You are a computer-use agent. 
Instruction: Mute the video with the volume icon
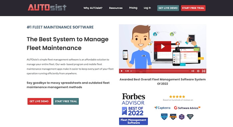pyautogui.click(x=193, y=71)
